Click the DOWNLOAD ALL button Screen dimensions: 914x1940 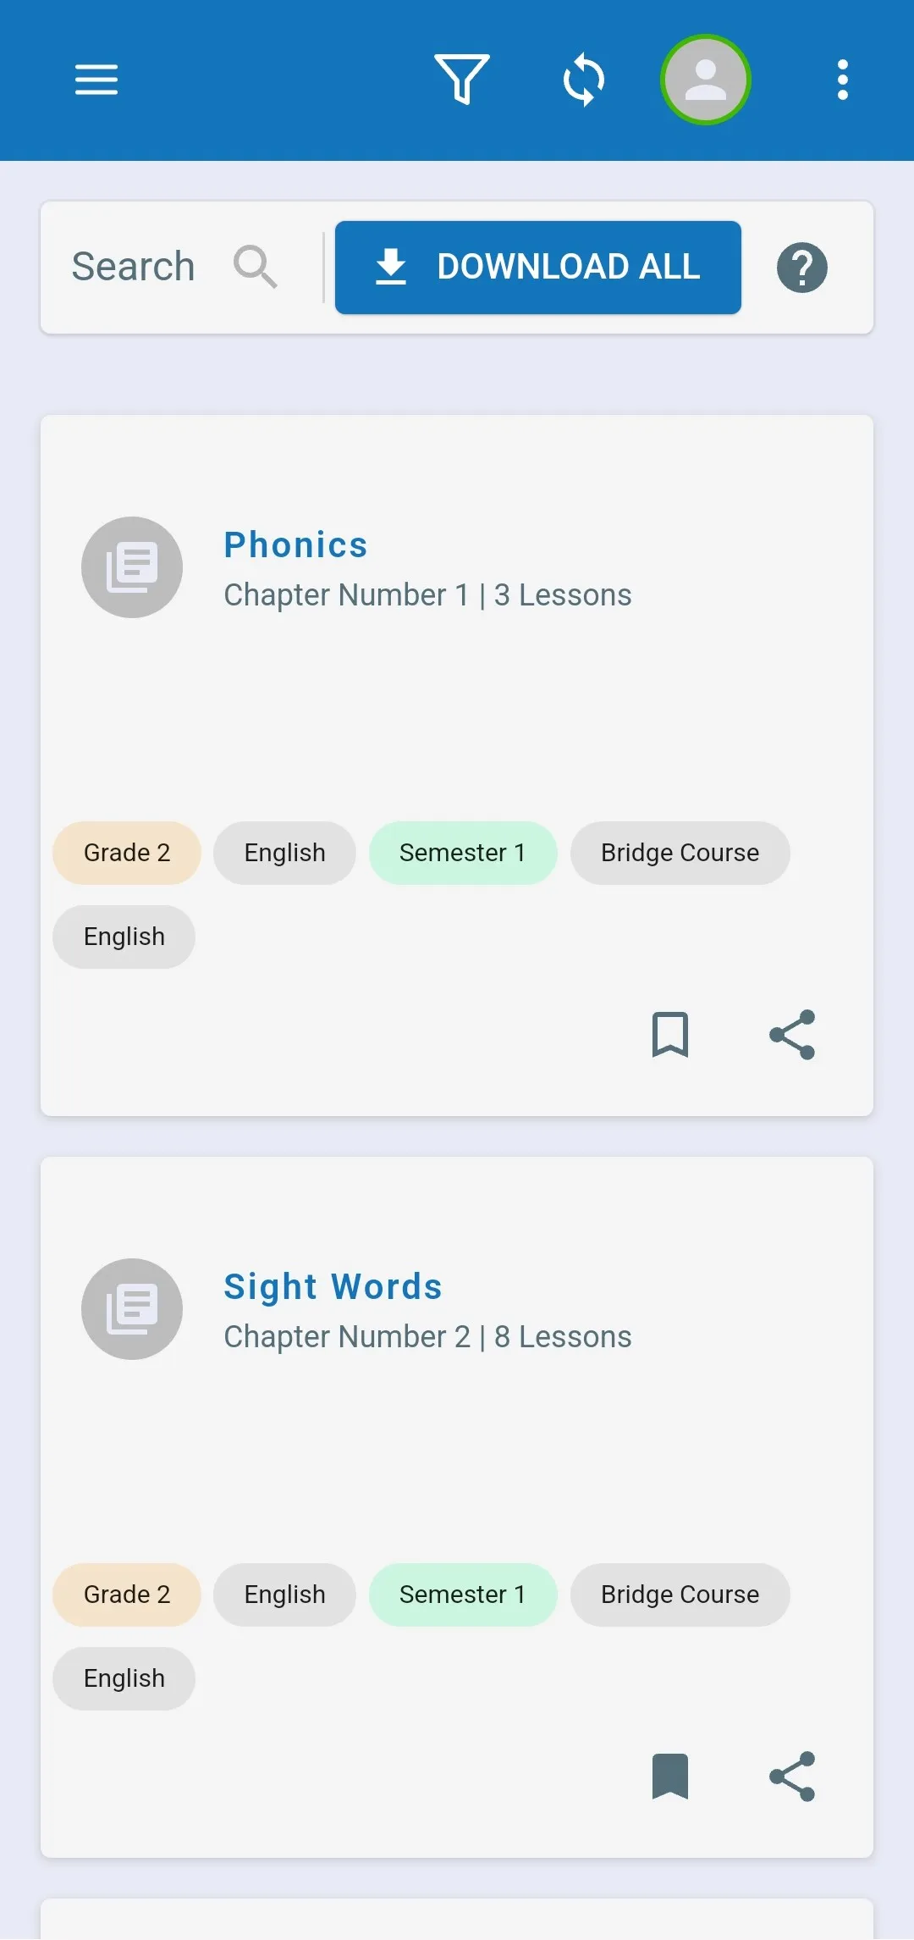(x=538, y=268)
